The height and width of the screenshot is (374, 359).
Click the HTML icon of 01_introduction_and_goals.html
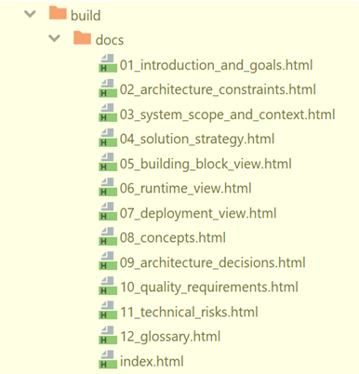(x=108, y=63)
